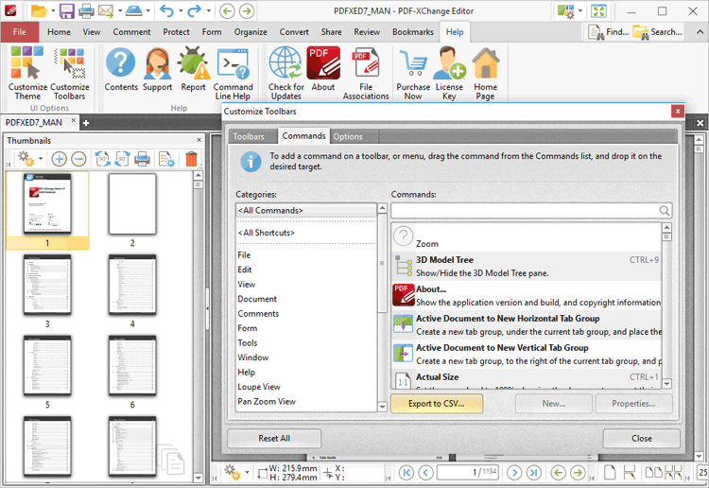Click the Reset All button
The image size is (709, 488).
[274, 438]
